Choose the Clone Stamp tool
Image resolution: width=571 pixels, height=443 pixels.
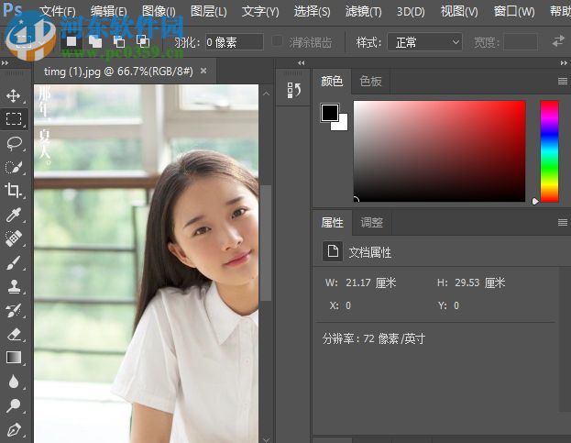[x=14, y=286]
